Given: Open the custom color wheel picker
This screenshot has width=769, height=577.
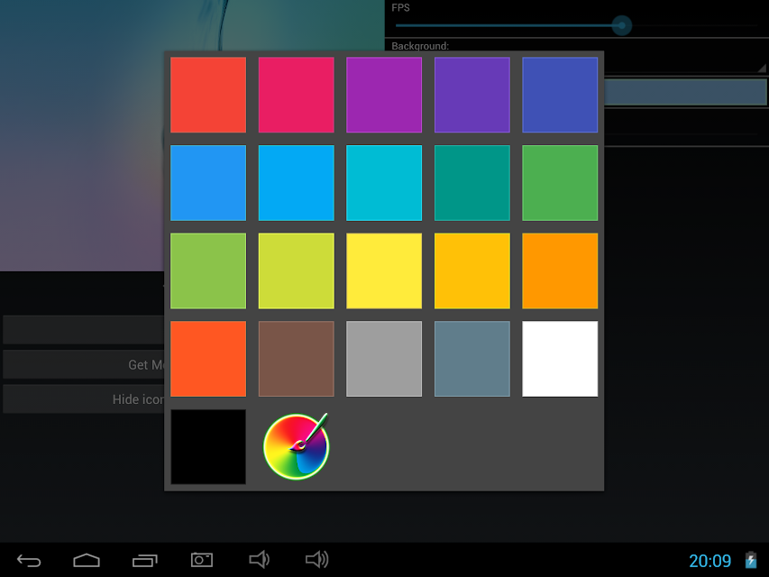Looking at the screenshot, I should point(297,446).
